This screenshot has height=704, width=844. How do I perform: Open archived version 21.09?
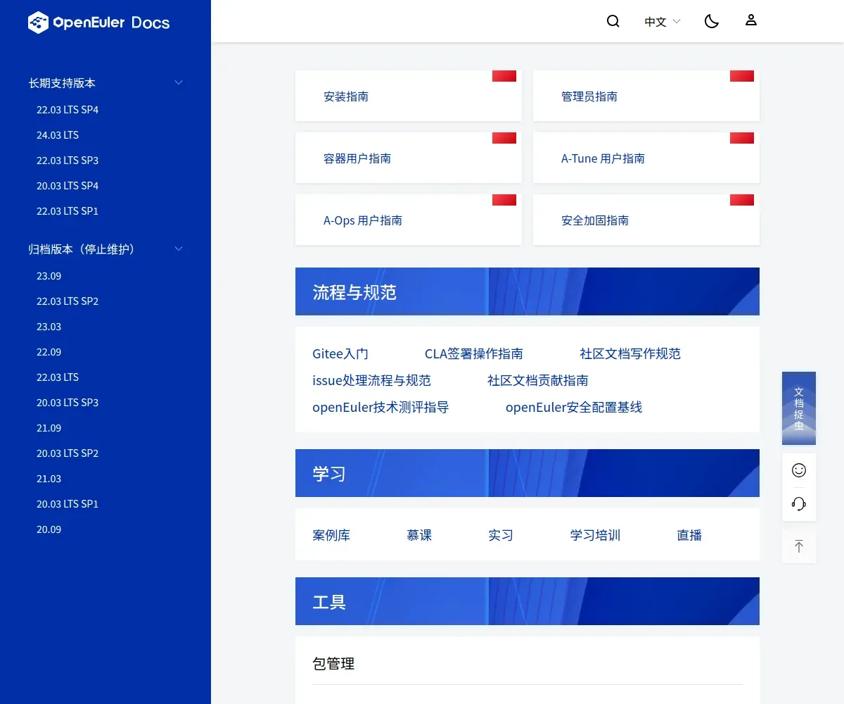point(49,428)
